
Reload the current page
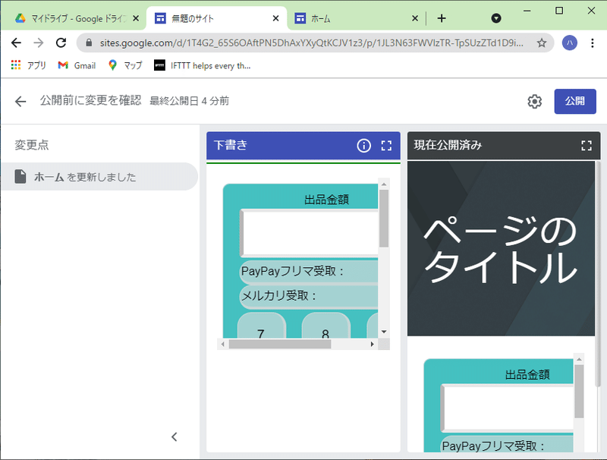61,43
